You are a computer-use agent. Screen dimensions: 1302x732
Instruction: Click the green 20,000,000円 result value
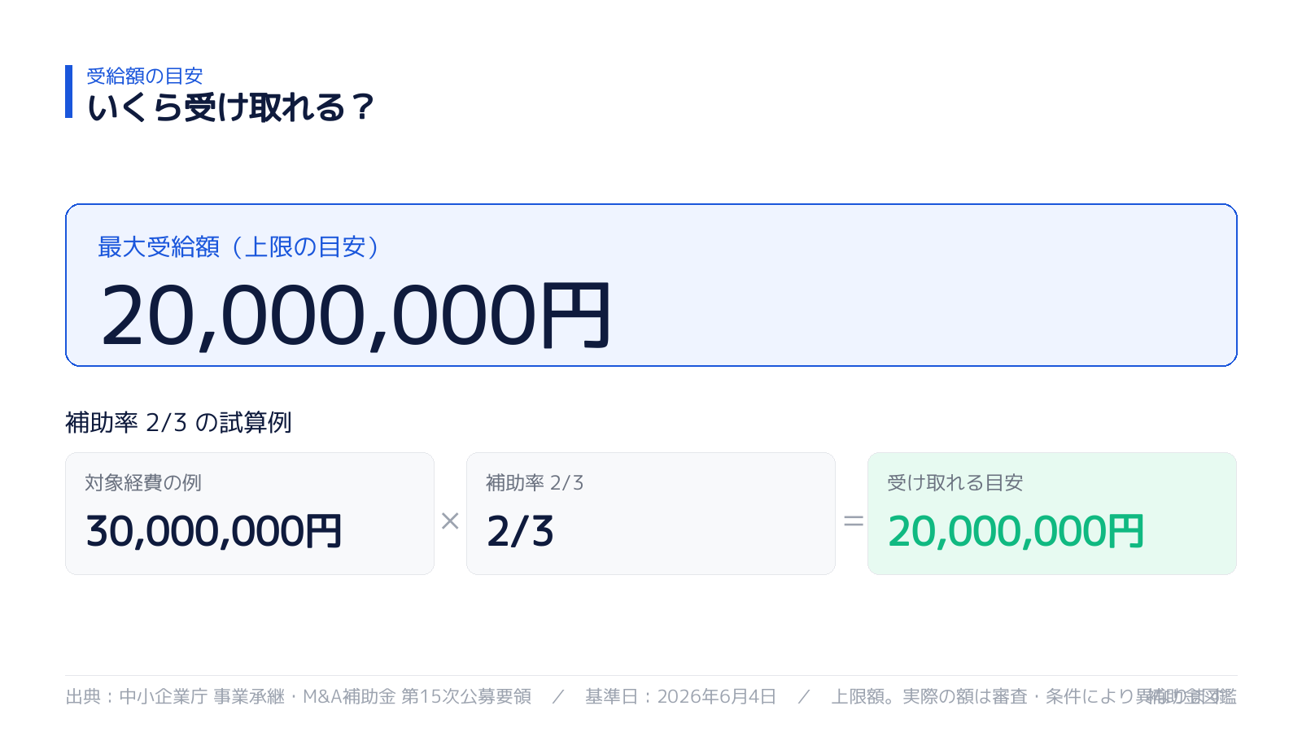click(1016, 531)
